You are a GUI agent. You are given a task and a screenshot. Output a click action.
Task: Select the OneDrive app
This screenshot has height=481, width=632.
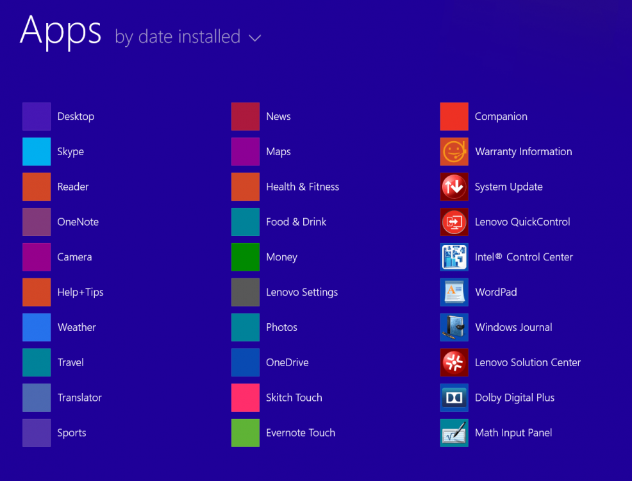[x=245, y=362]
